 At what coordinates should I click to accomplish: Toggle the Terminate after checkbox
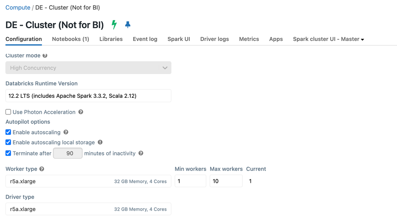tap(8, 153)
